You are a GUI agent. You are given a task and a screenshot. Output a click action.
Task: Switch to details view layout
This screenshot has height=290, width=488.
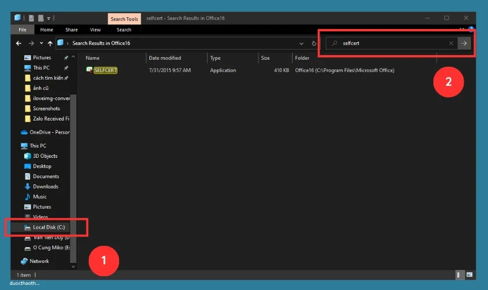pyautogui.click(x=459, y=275)
